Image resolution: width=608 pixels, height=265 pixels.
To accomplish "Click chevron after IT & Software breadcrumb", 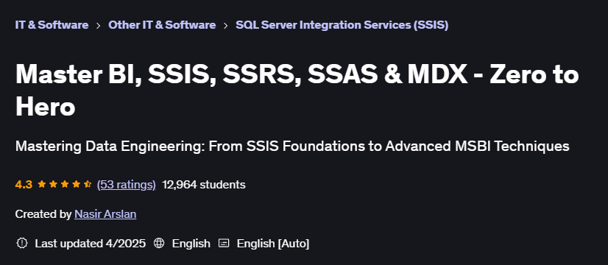I will (99, 26).
